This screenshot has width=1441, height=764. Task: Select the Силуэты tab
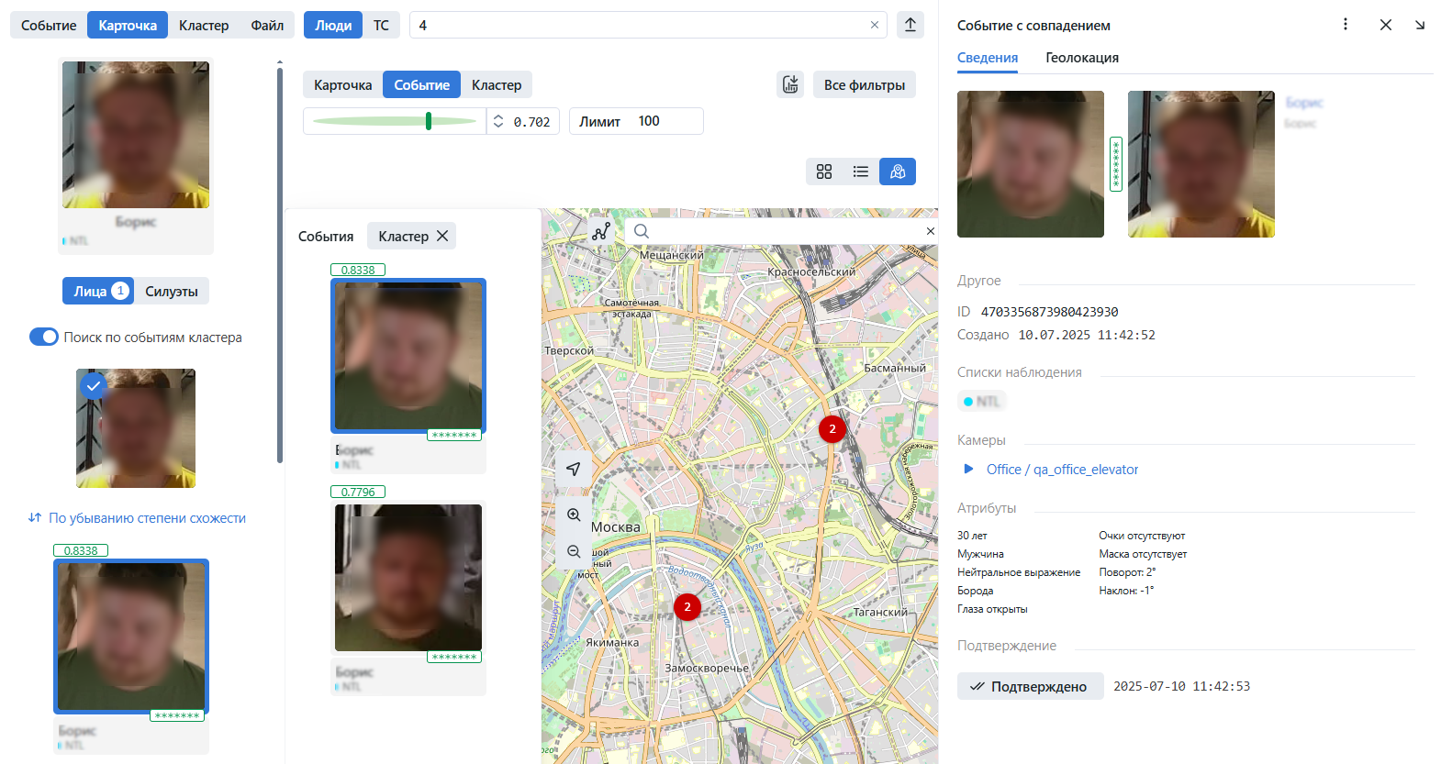(172, 291)
